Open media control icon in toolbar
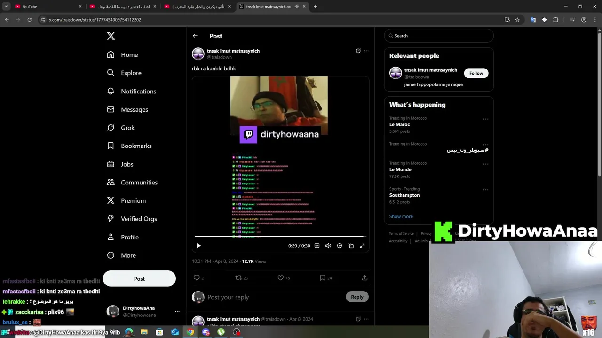The height and width of the screenshot is (338, 602). click(572, 20)
